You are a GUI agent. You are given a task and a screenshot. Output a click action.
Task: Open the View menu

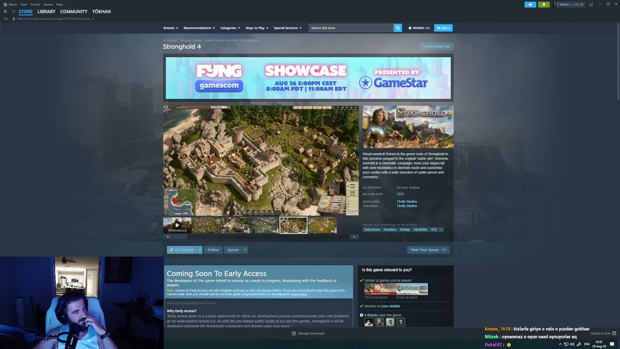(x=23, y=4)
